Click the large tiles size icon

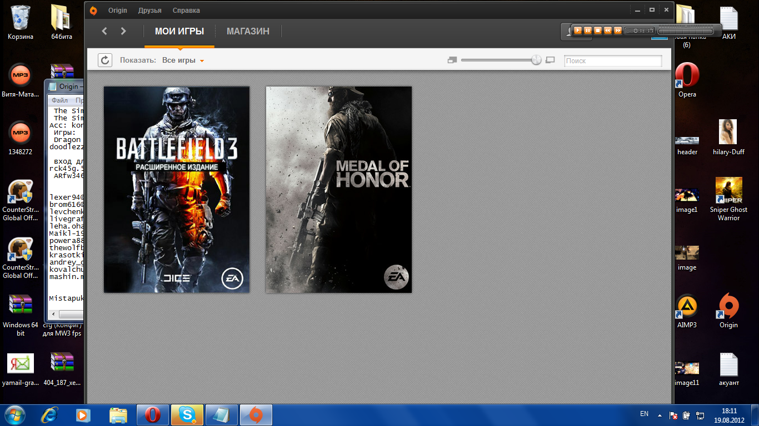pyautogui.click(x=551, y=60)
